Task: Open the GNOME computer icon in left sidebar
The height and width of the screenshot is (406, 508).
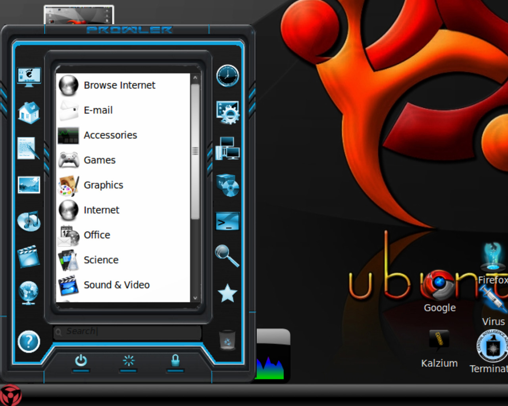Action: click(29, 77)
